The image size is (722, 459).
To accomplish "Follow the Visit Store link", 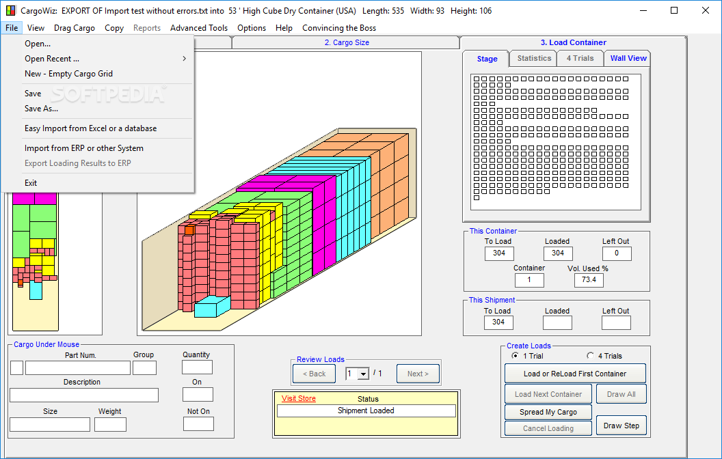I will 298,398.
